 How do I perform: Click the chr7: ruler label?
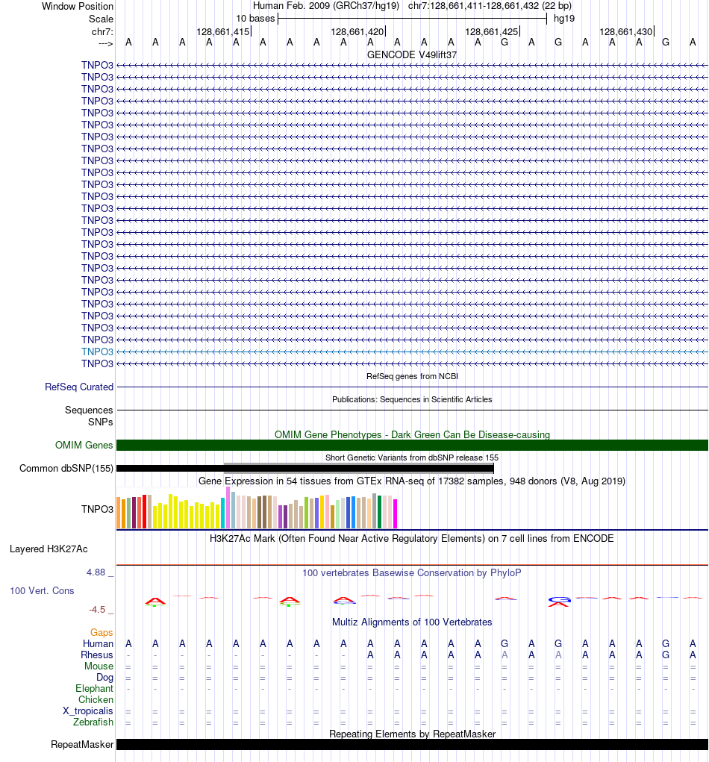[x=102, y=32]
